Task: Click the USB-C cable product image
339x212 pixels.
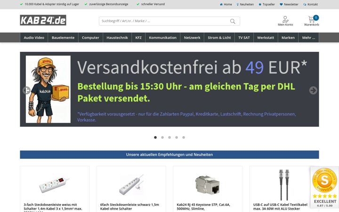Action: point(284,185)
